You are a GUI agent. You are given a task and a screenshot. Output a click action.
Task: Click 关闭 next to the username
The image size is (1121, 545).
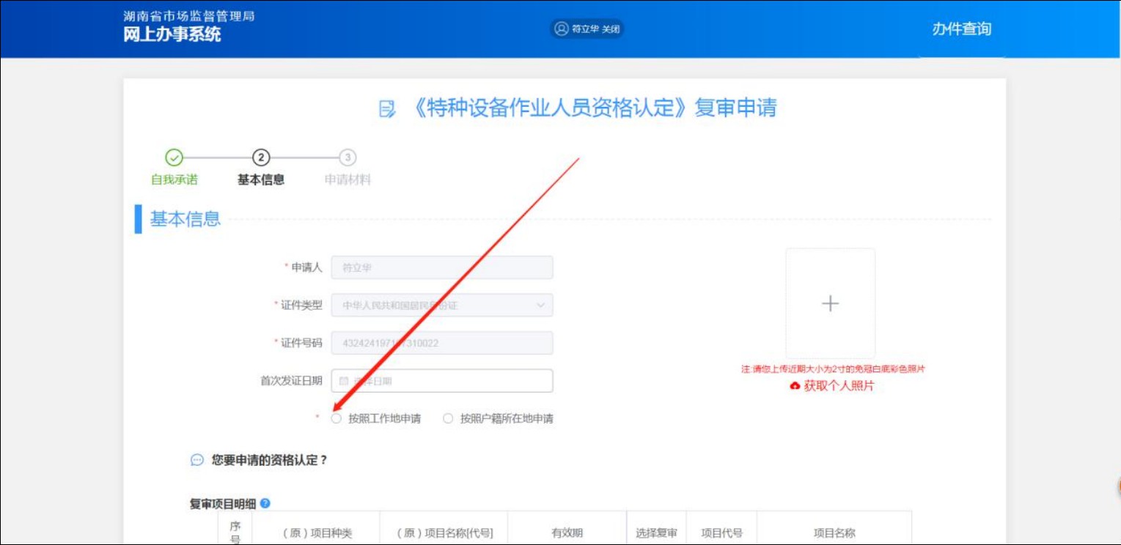click(x=611, y=29)
